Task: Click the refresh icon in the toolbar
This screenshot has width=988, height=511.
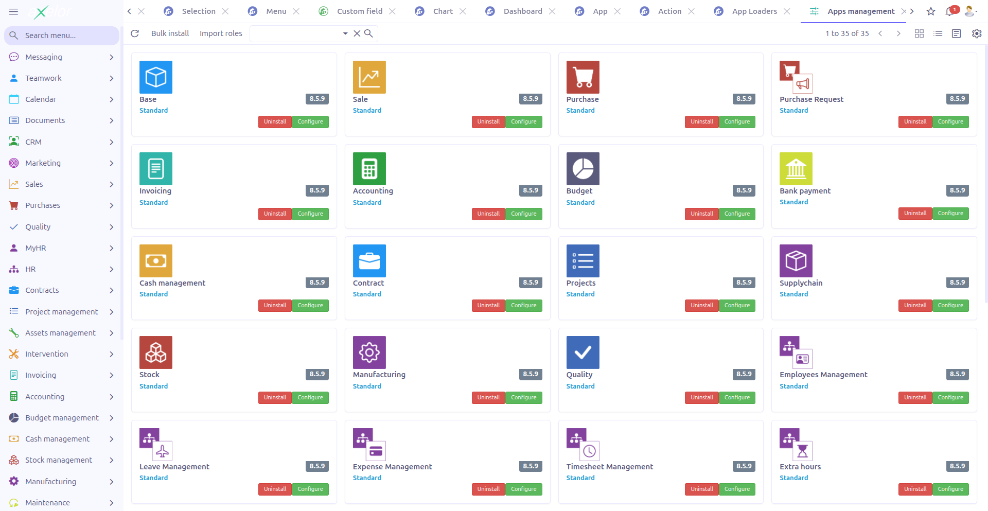Action: pyautogui.click(x=135, y=33)
